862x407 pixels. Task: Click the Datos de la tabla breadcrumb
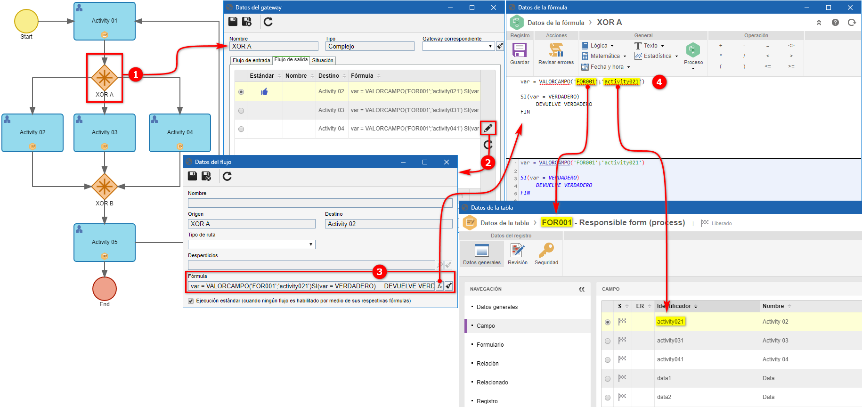[x=504, y=223]
